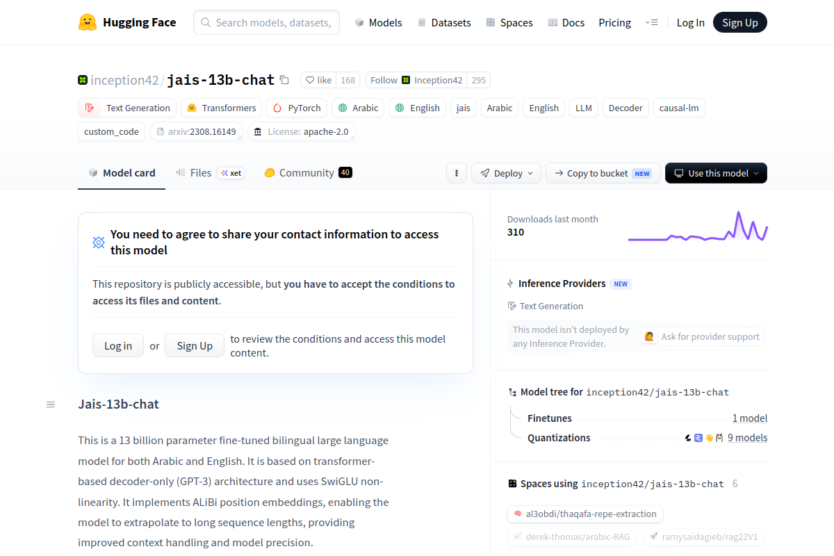Viewport: 834px width, 556px height.
Task: Click the Sign Up header button
Action: pos(739,22)
